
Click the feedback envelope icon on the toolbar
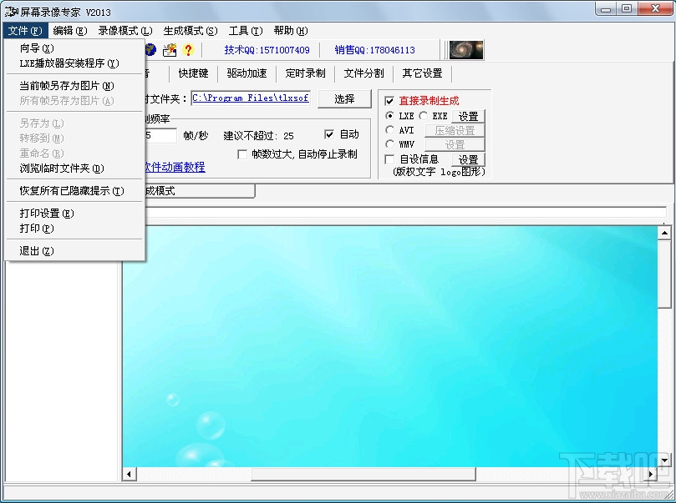(x=169, y=50)
